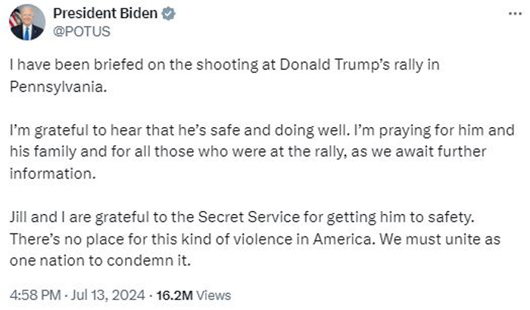Click the line ending "await further"
This screenshot has height=310, width=530.
248,152
